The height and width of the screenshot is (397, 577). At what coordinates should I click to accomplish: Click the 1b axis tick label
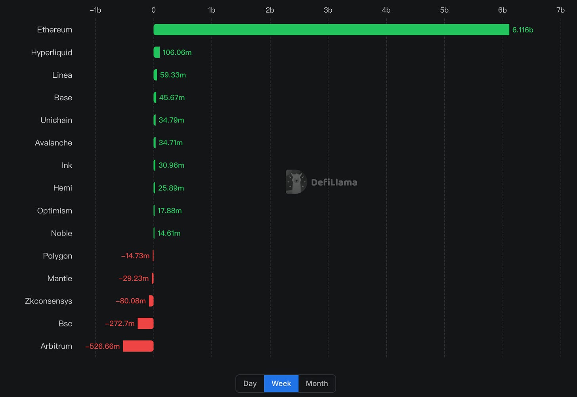[x=212, y=10]
